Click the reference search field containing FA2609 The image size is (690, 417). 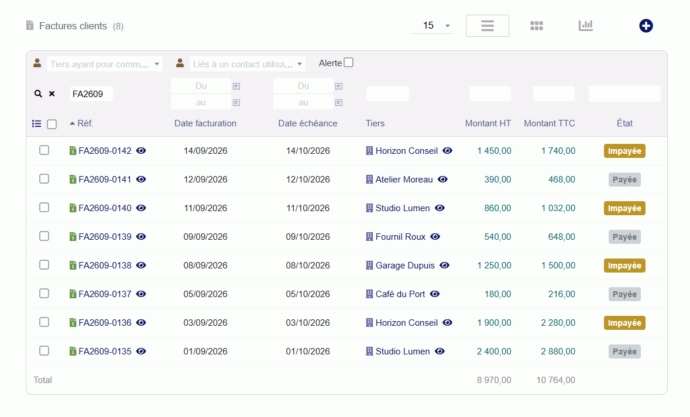pyautogui.click(x=91, y=94)
